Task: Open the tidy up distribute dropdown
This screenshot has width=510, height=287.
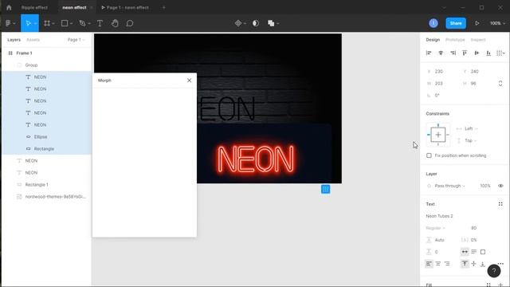Action: [x=500, y=53]
